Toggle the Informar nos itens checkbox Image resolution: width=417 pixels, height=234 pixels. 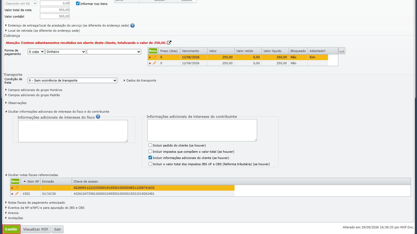78,4
